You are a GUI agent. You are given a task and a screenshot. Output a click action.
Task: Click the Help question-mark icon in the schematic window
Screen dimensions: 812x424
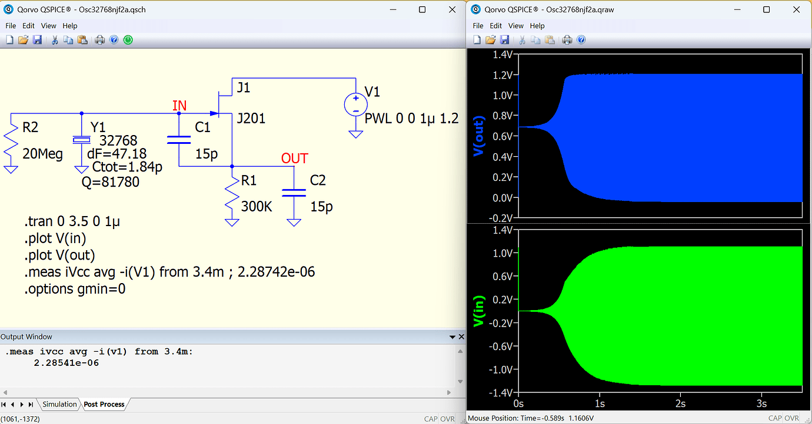tap(114, 39)
